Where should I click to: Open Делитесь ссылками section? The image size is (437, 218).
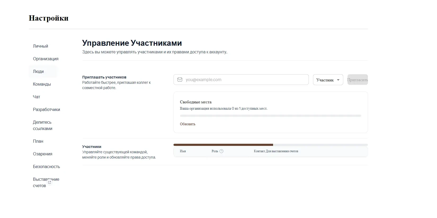43,125
